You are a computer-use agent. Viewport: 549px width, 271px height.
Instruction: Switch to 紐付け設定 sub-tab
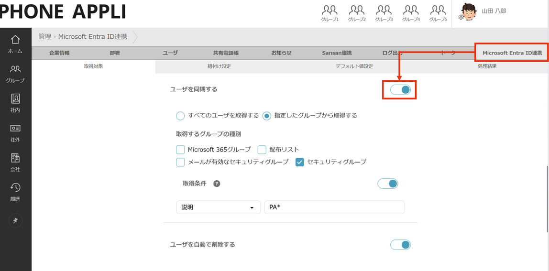pyautogui.click(x=219, y=66)
